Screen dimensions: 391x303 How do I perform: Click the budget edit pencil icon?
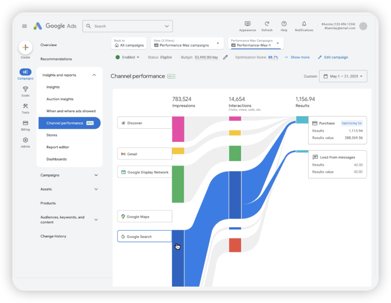tap(225, 57)
